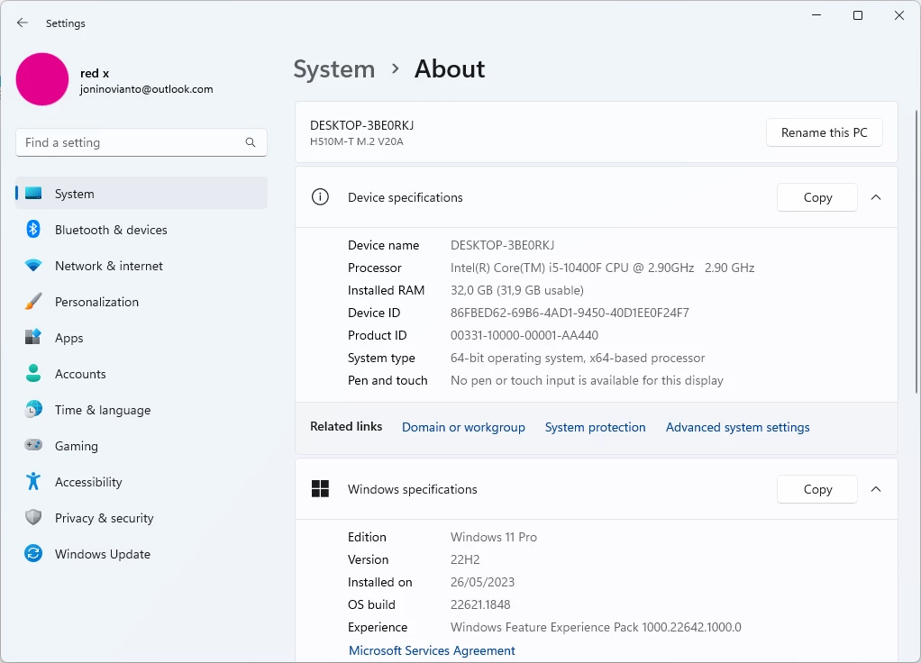The image size is (921, 663).
Task: Click the 64-bit operating system value
Action: (x=578, y=358)
